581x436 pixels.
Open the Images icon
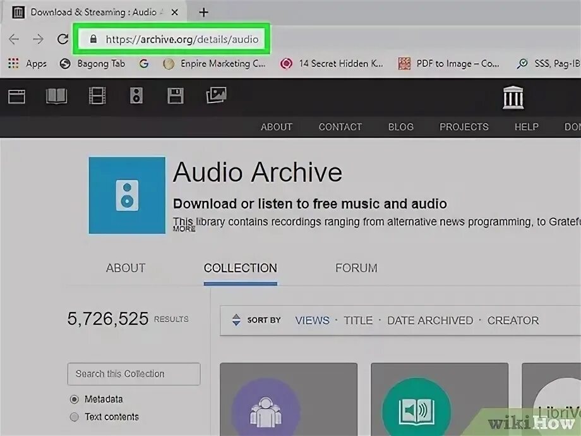[x=217, y=95]
